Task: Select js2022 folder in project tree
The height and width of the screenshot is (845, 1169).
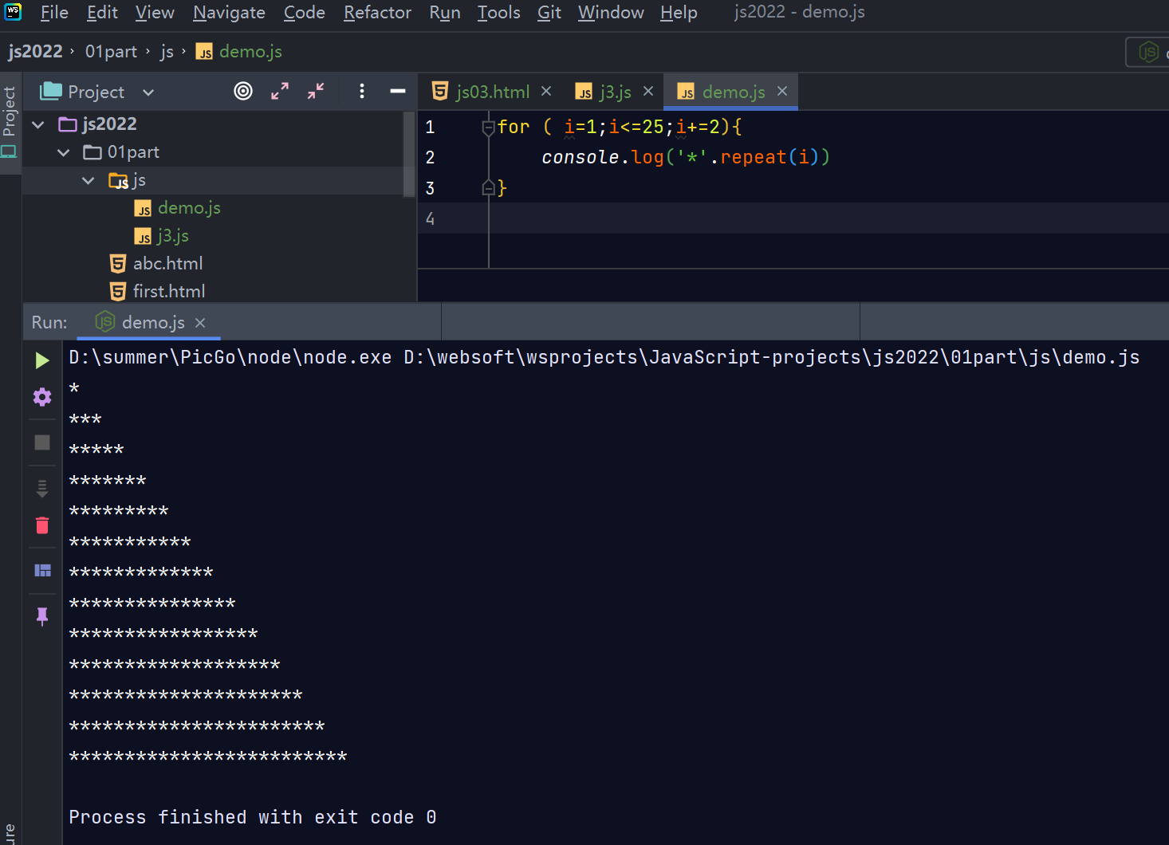Action: pos(98,124)
